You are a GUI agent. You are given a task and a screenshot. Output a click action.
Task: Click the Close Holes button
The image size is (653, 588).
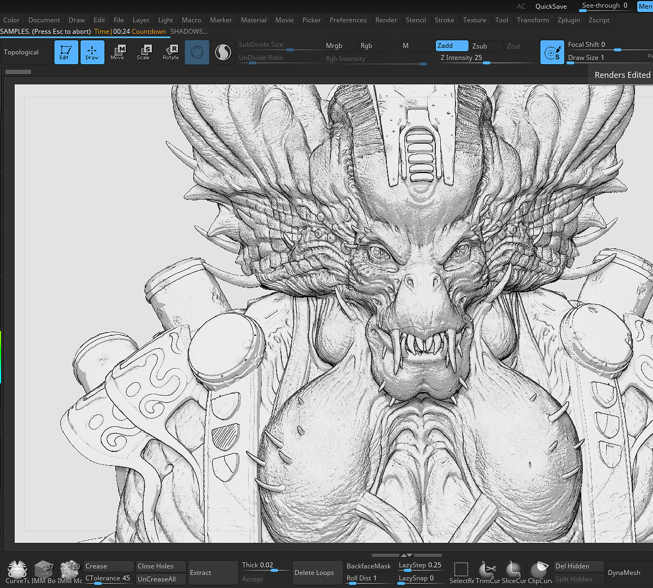161,566
